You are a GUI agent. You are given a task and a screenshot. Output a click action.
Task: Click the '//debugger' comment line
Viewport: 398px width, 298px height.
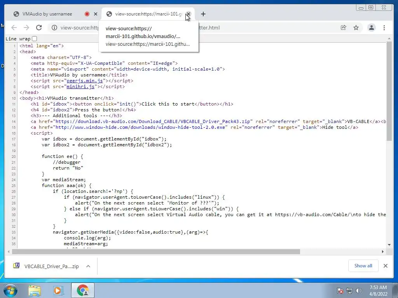pyautogui.click(x=67, y=163)
